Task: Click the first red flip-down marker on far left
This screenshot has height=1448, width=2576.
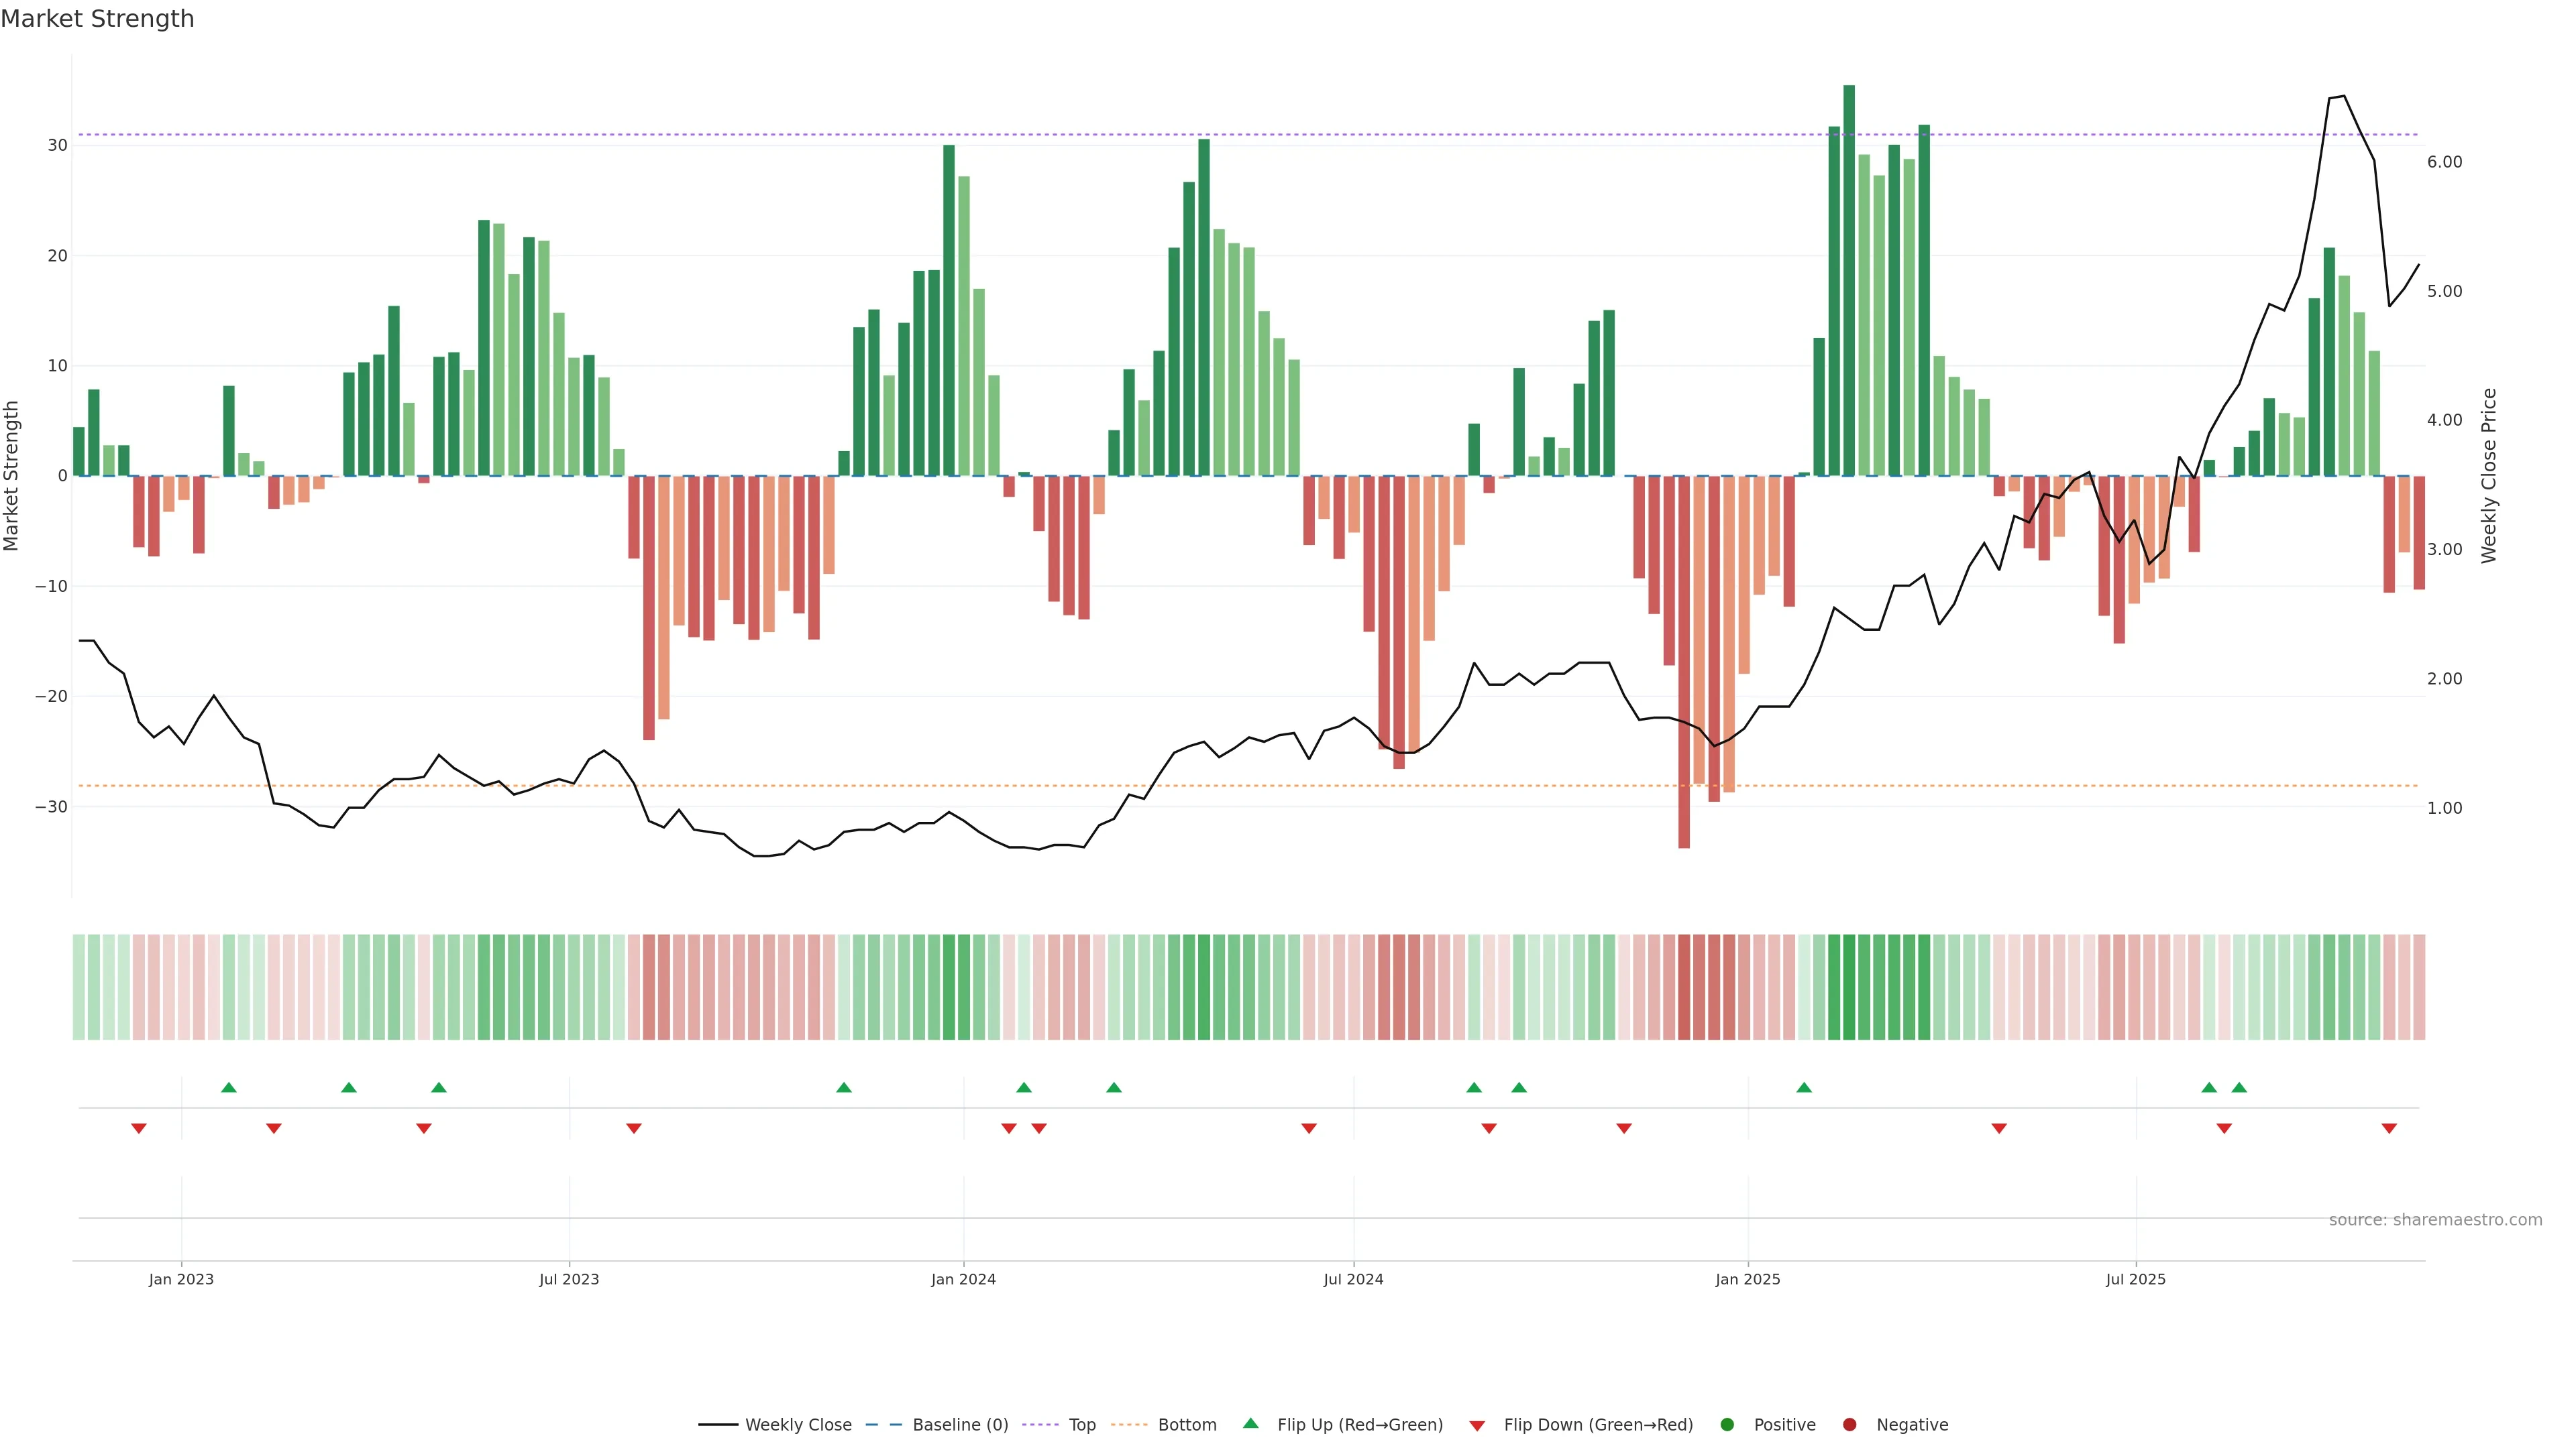Action: [x=139, y=1128]
